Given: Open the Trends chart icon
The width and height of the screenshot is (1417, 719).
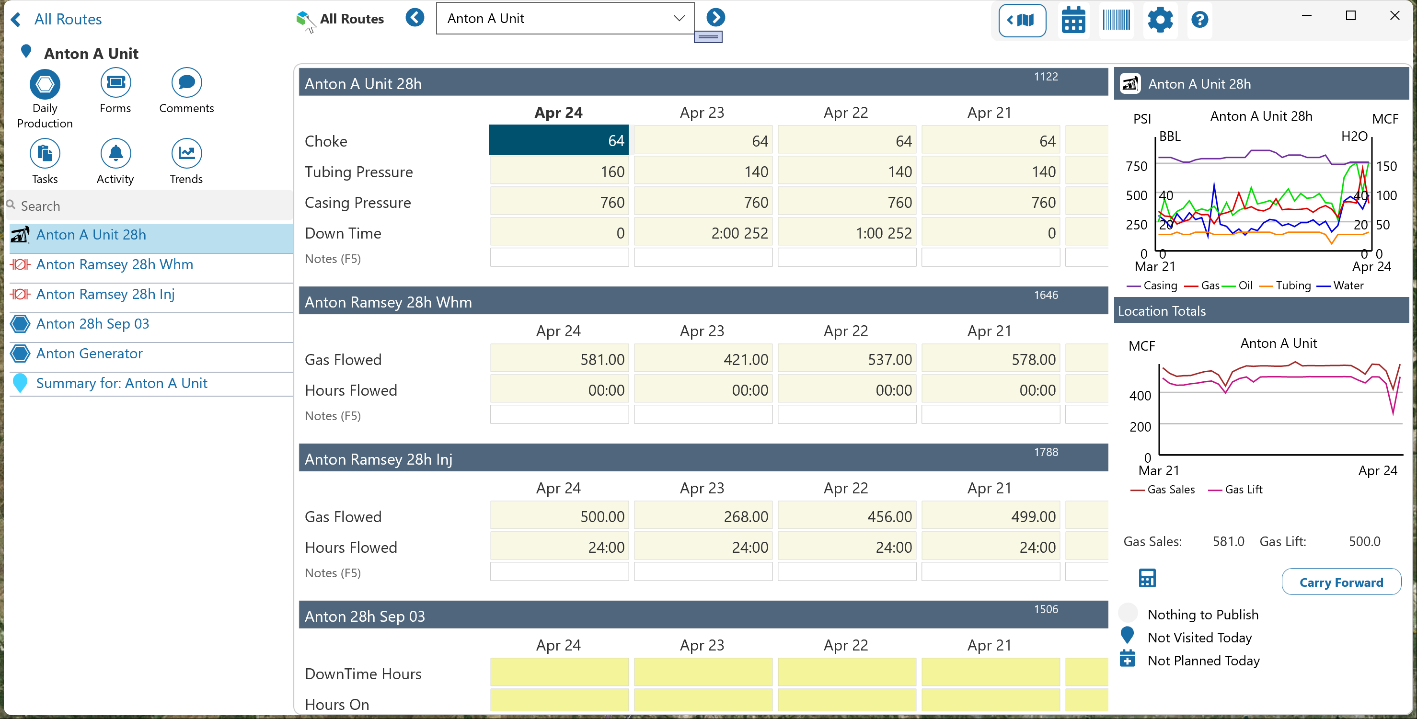Looking at the screenshot, I should coord(186,153).
